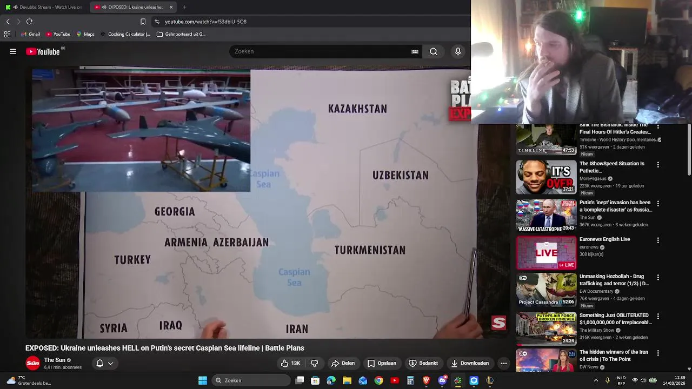Open Putin's Air Force Broken thumbnail
The width and height of the screenshot is (692, 389).
pos(546,328)
